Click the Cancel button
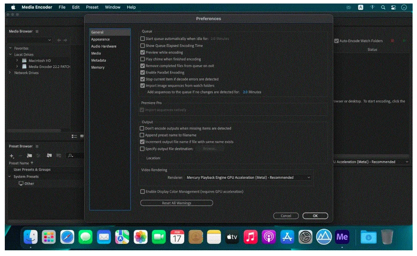 click(286, 216)
